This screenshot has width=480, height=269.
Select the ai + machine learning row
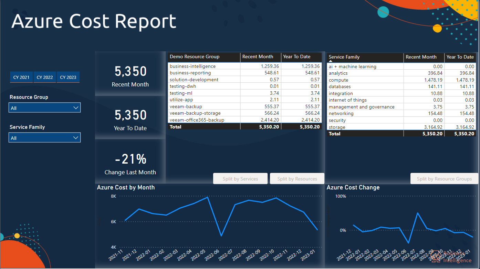[401, 66]
